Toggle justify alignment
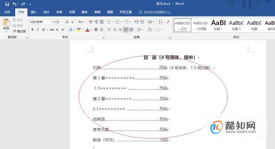The image size is (275, 149). pos(125,29)
